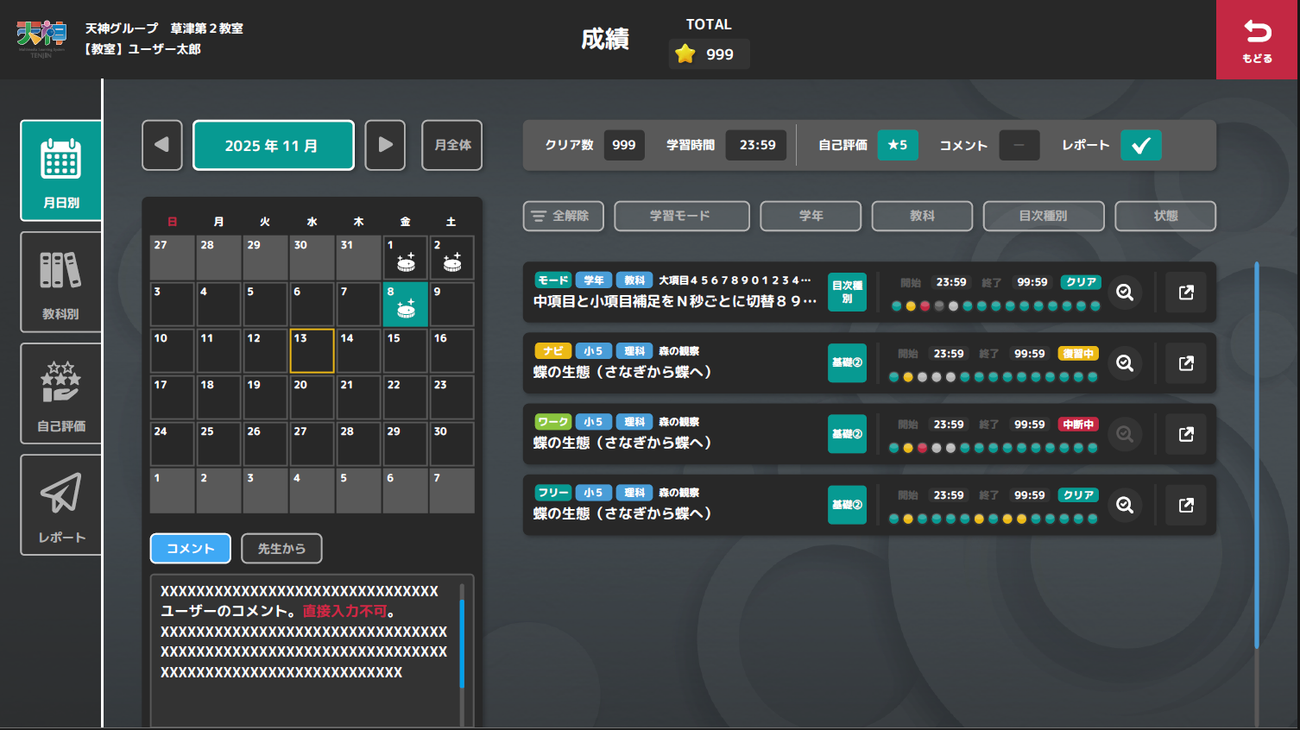Toggle the コメント dash indicator
This screenshot has width=1300, height=730.
[x=1019, y=145]
